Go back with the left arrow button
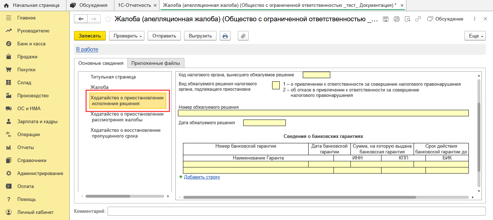This screenshot has width=493, height=220. coord(81,19)
